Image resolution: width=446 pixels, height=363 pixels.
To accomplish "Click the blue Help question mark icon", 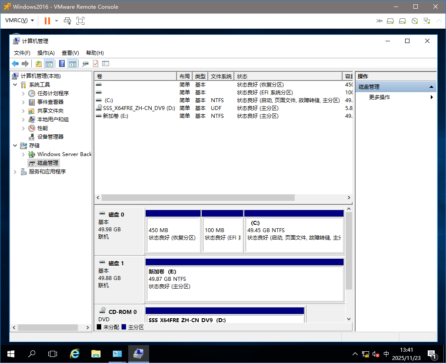I will point(62,64).
